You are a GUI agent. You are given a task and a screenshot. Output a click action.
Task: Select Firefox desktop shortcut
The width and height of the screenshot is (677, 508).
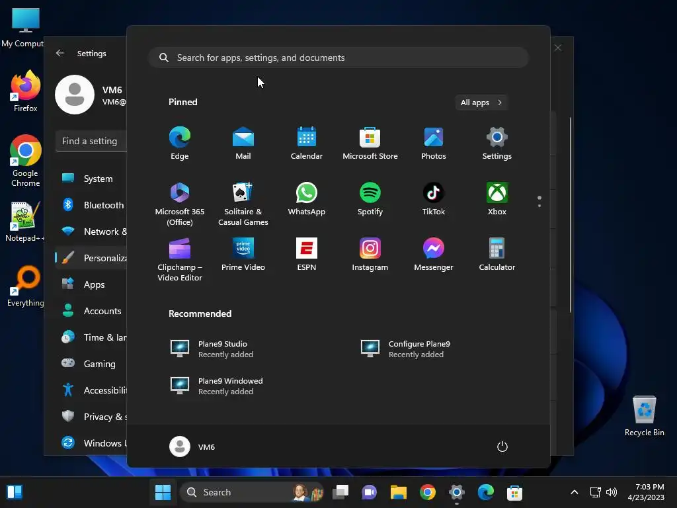tap(26, 91)
